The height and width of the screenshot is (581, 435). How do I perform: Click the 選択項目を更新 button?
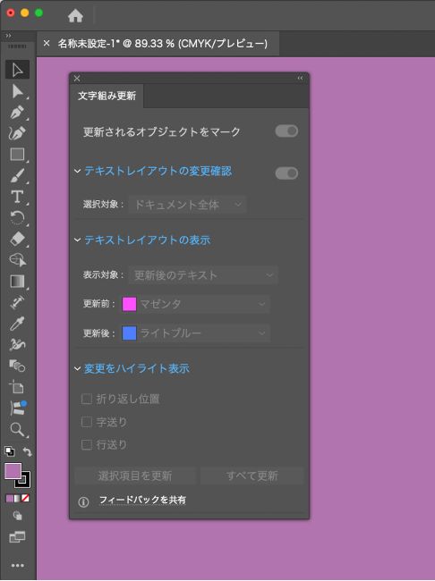[x=135, y=476]
